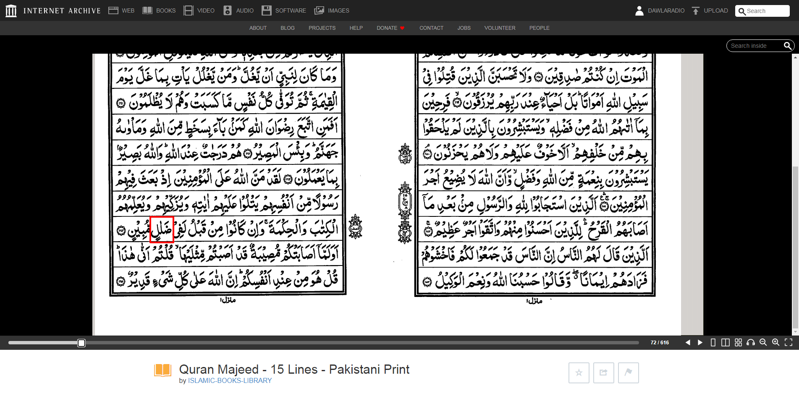Open the DONATE menu item
This screenshot has width=799, height=393.
(390, 28)
